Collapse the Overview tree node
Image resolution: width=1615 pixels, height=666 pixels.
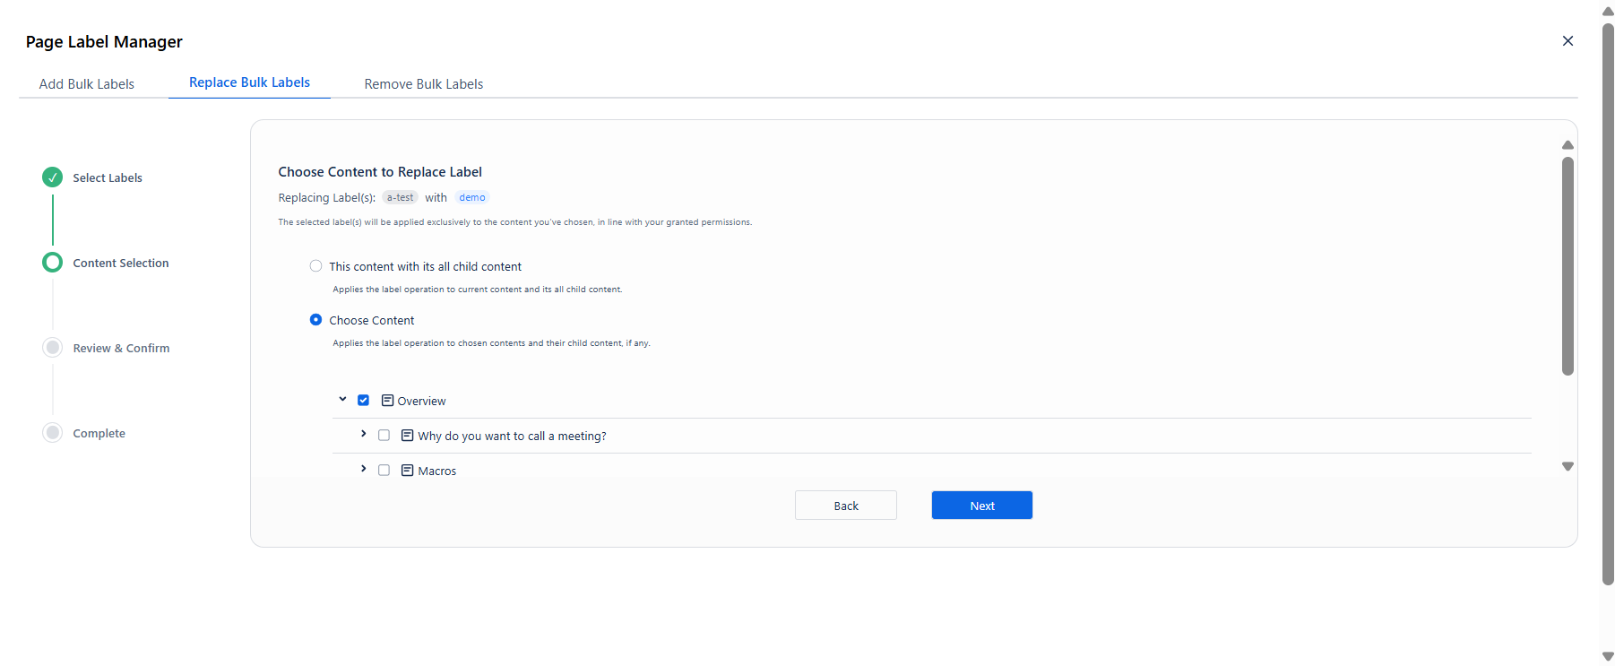(x=342, y=400)
